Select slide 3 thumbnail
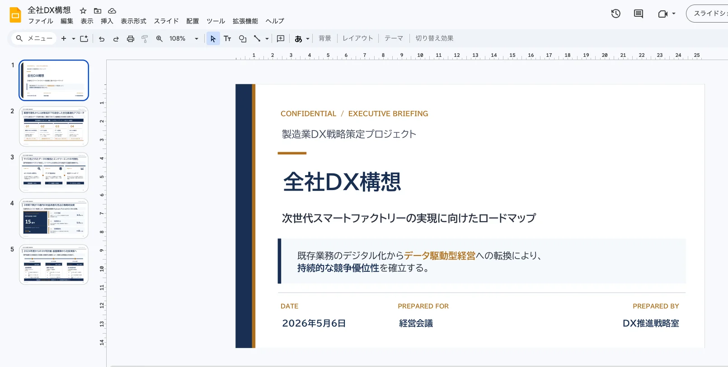728x367 pixels. click(x=54, y=172)
